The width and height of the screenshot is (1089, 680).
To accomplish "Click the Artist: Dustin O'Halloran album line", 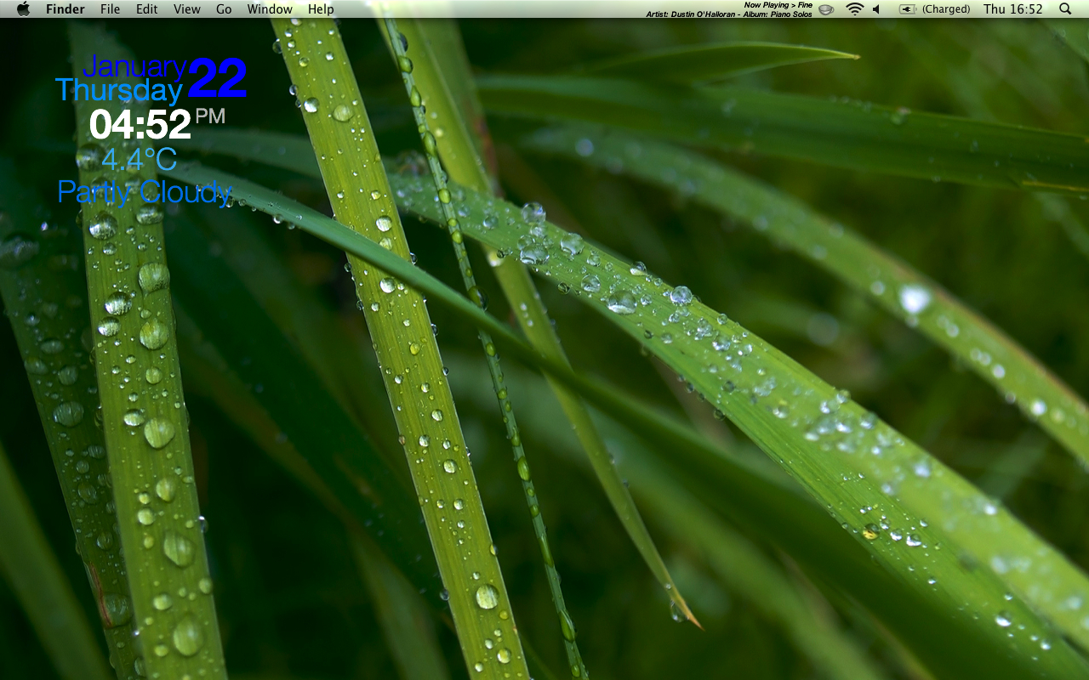I will coord(729,14).
